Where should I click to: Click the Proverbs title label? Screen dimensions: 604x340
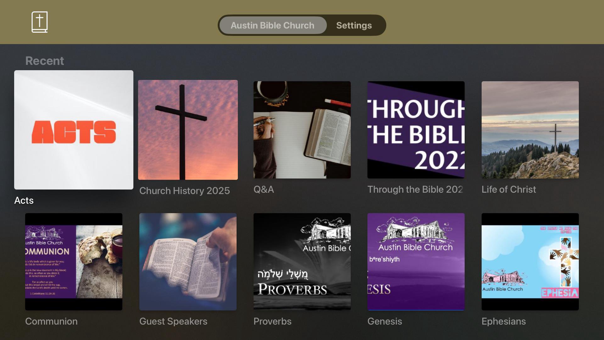[x=272, y=321]
